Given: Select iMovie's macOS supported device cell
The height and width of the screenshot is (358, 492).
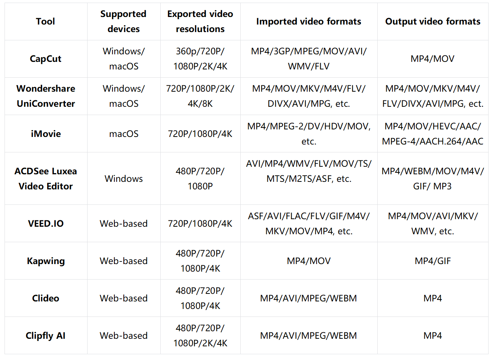Looking at the screenshot, I should pyautogui.click(x=123, y=134).
